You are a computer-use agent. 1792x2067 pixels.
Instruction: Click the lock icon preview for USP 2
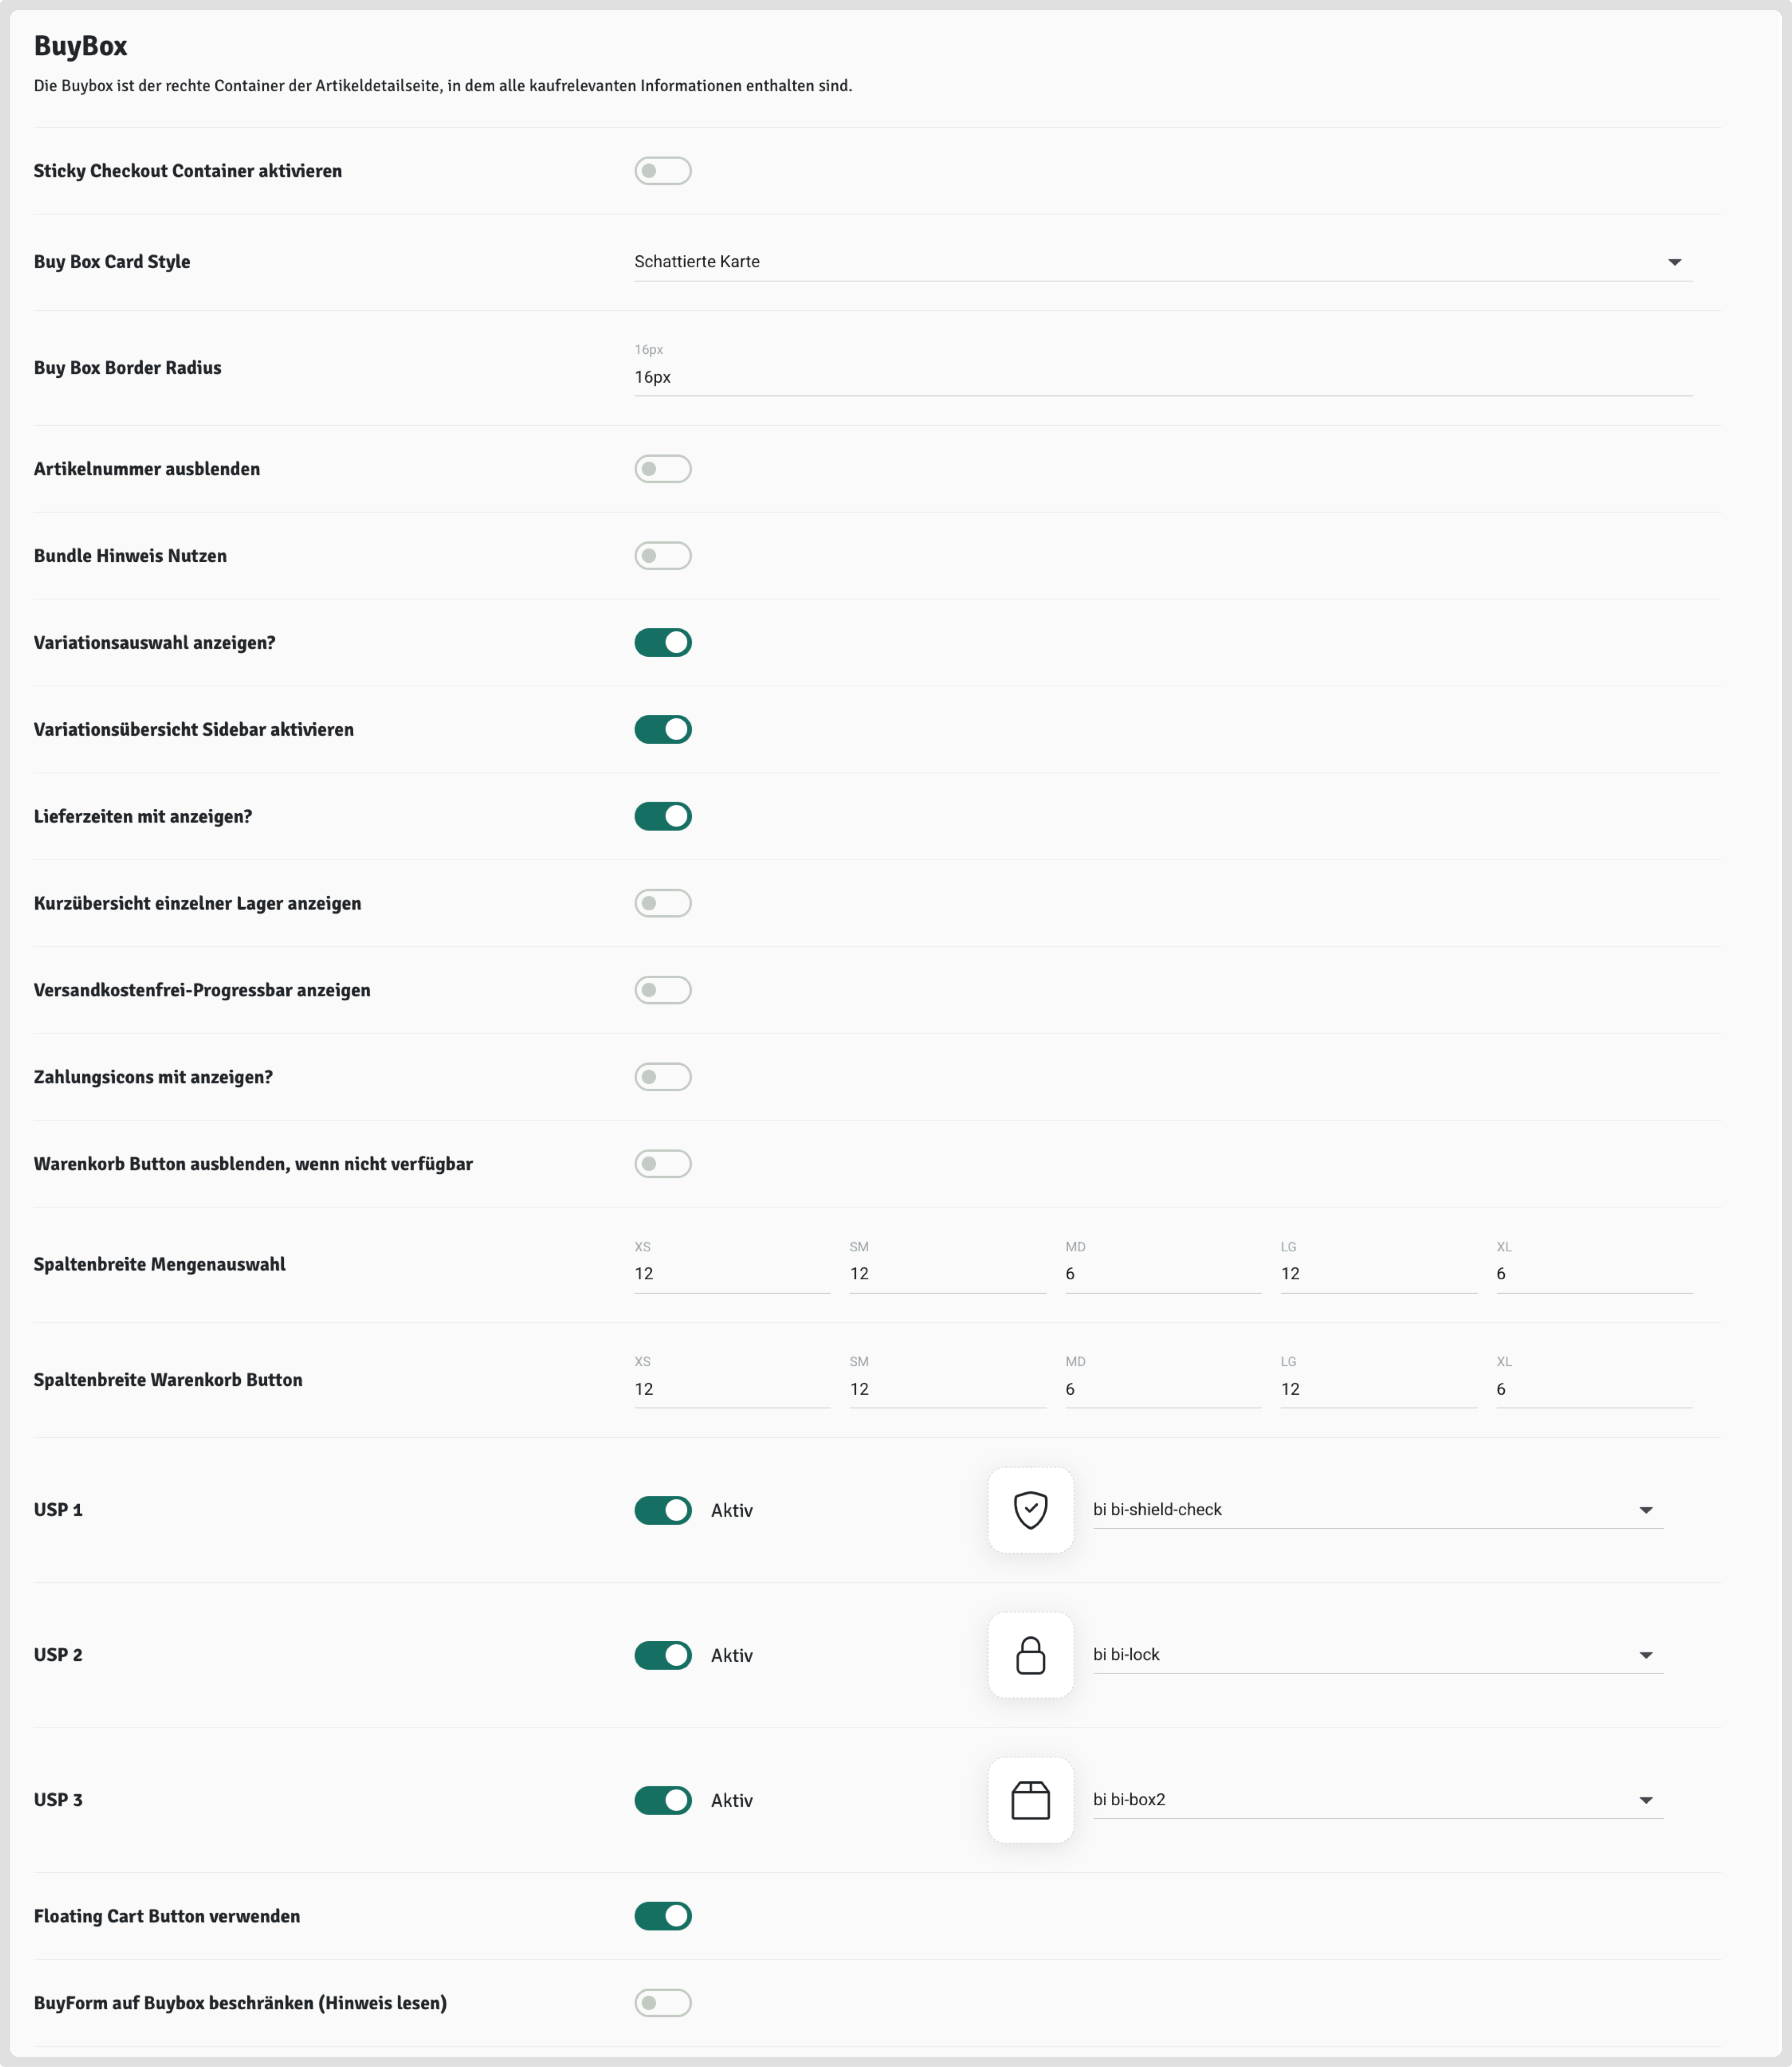click(x=1030, y=1655)
